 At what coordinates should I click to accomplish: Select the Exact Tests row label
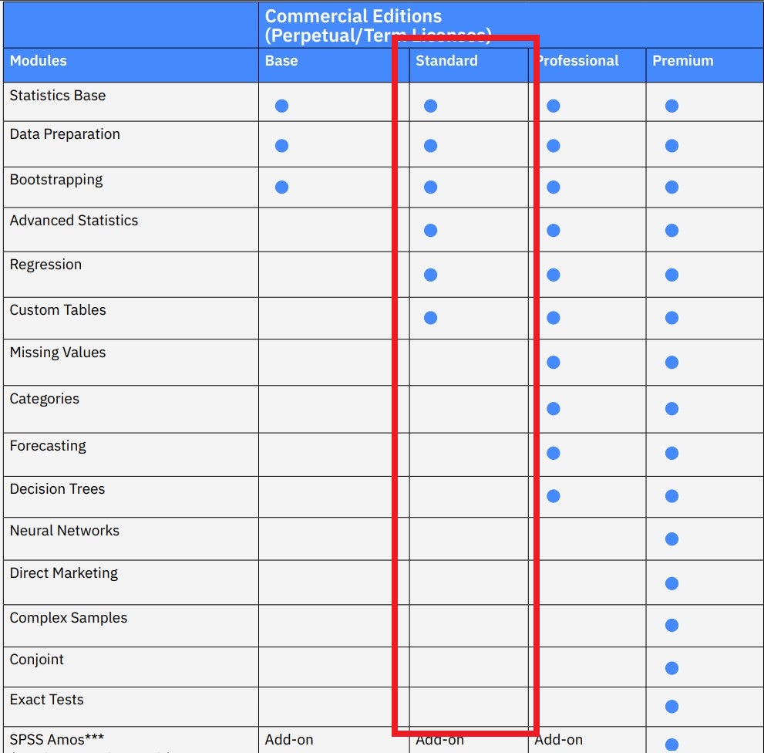pyautogui.click(x=46, y=700)
